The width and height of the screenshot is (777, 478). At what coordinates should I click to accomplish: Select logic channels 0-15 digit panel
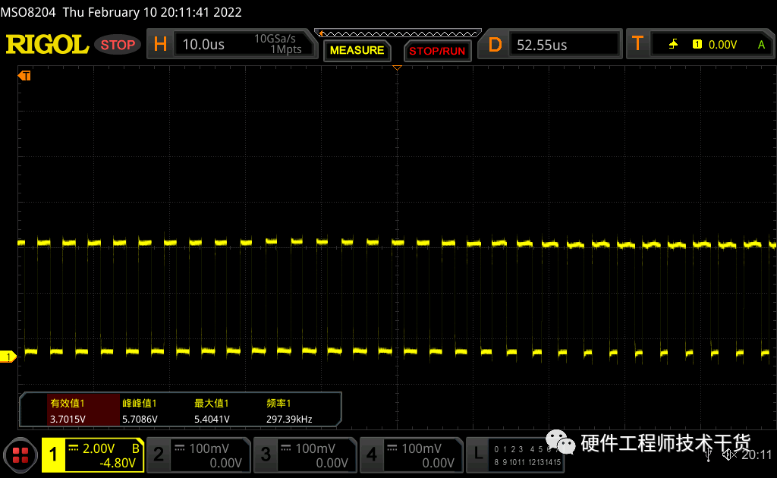tap(527, 456)
